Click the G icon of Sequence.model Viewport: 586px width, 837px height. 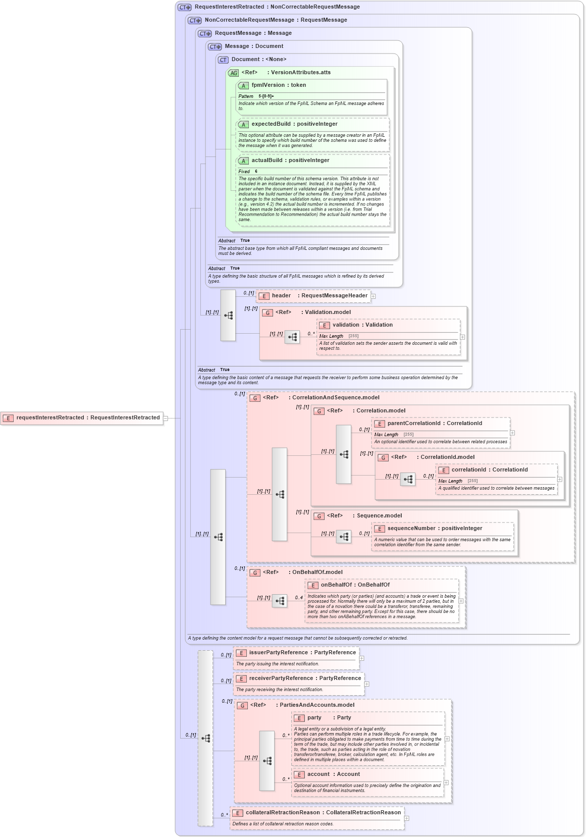tap(319, 516)
